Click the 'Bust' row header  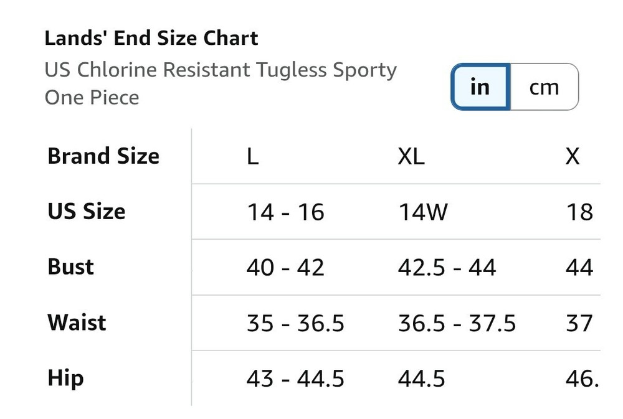[71, 266]
